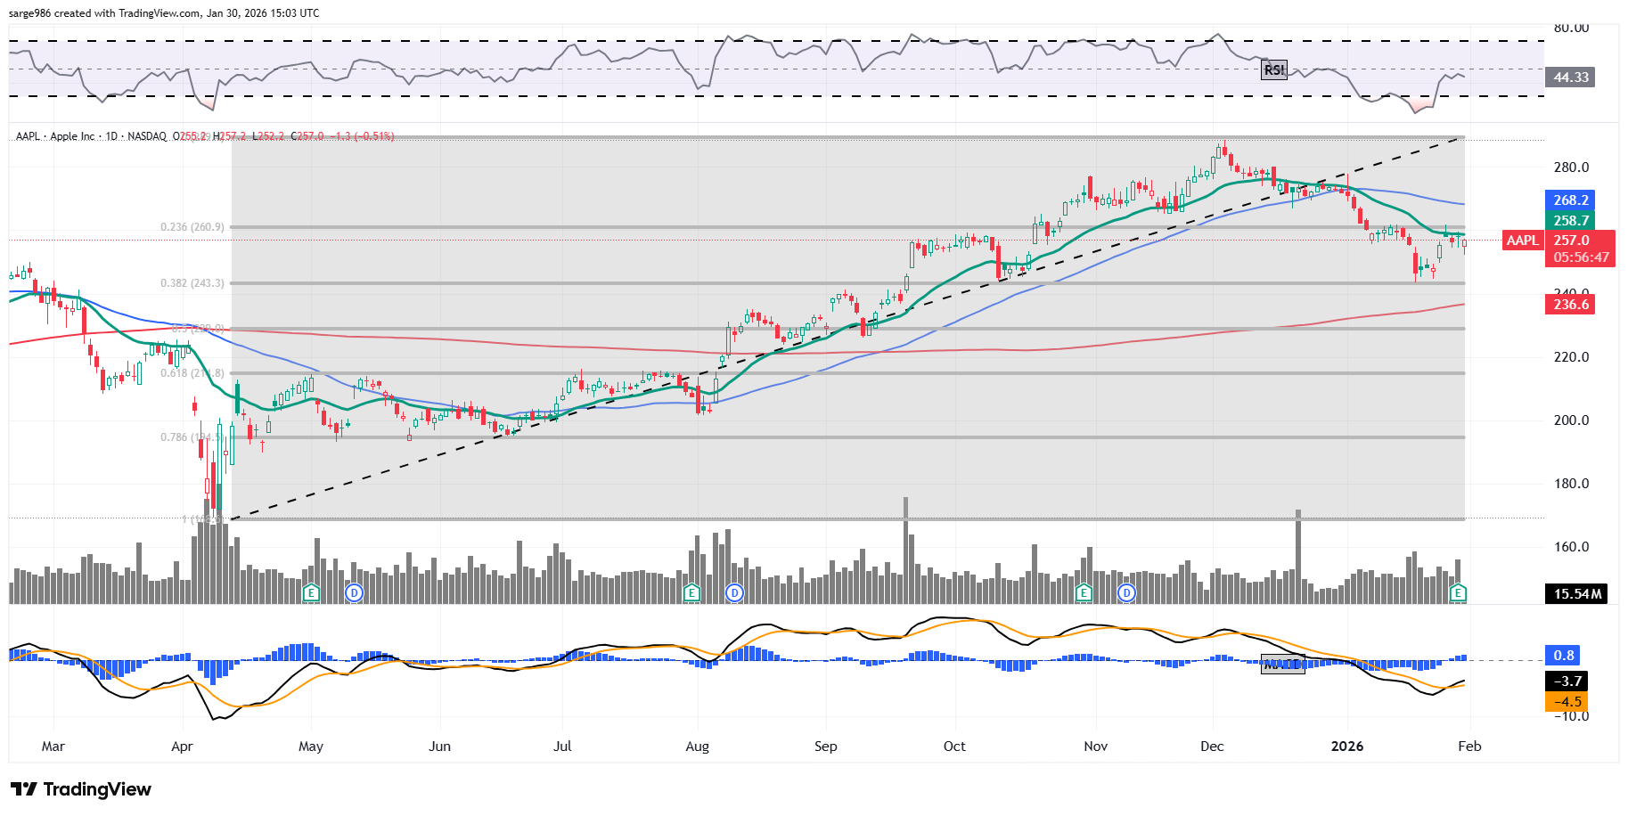Open the dividend D marker in November
The height and width of the screenshot is (816, 1628).
[1126, 592]
